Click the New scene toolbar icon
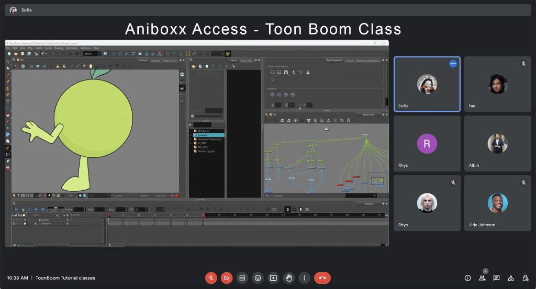Image resolution: width=536 pixels, height=289 pixels. 9,54
